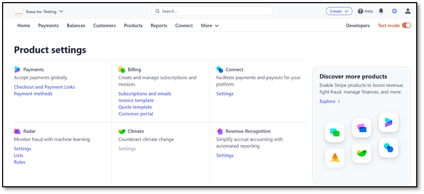Open the Quote template link
This screenshot has width=424, height=194.
(x=135, y=107)
